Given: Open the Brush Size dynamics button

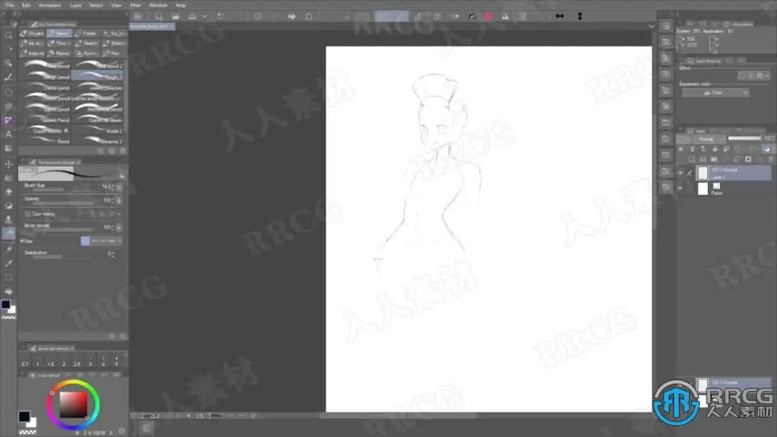Looking at the screenshot, I should (119, 186).
